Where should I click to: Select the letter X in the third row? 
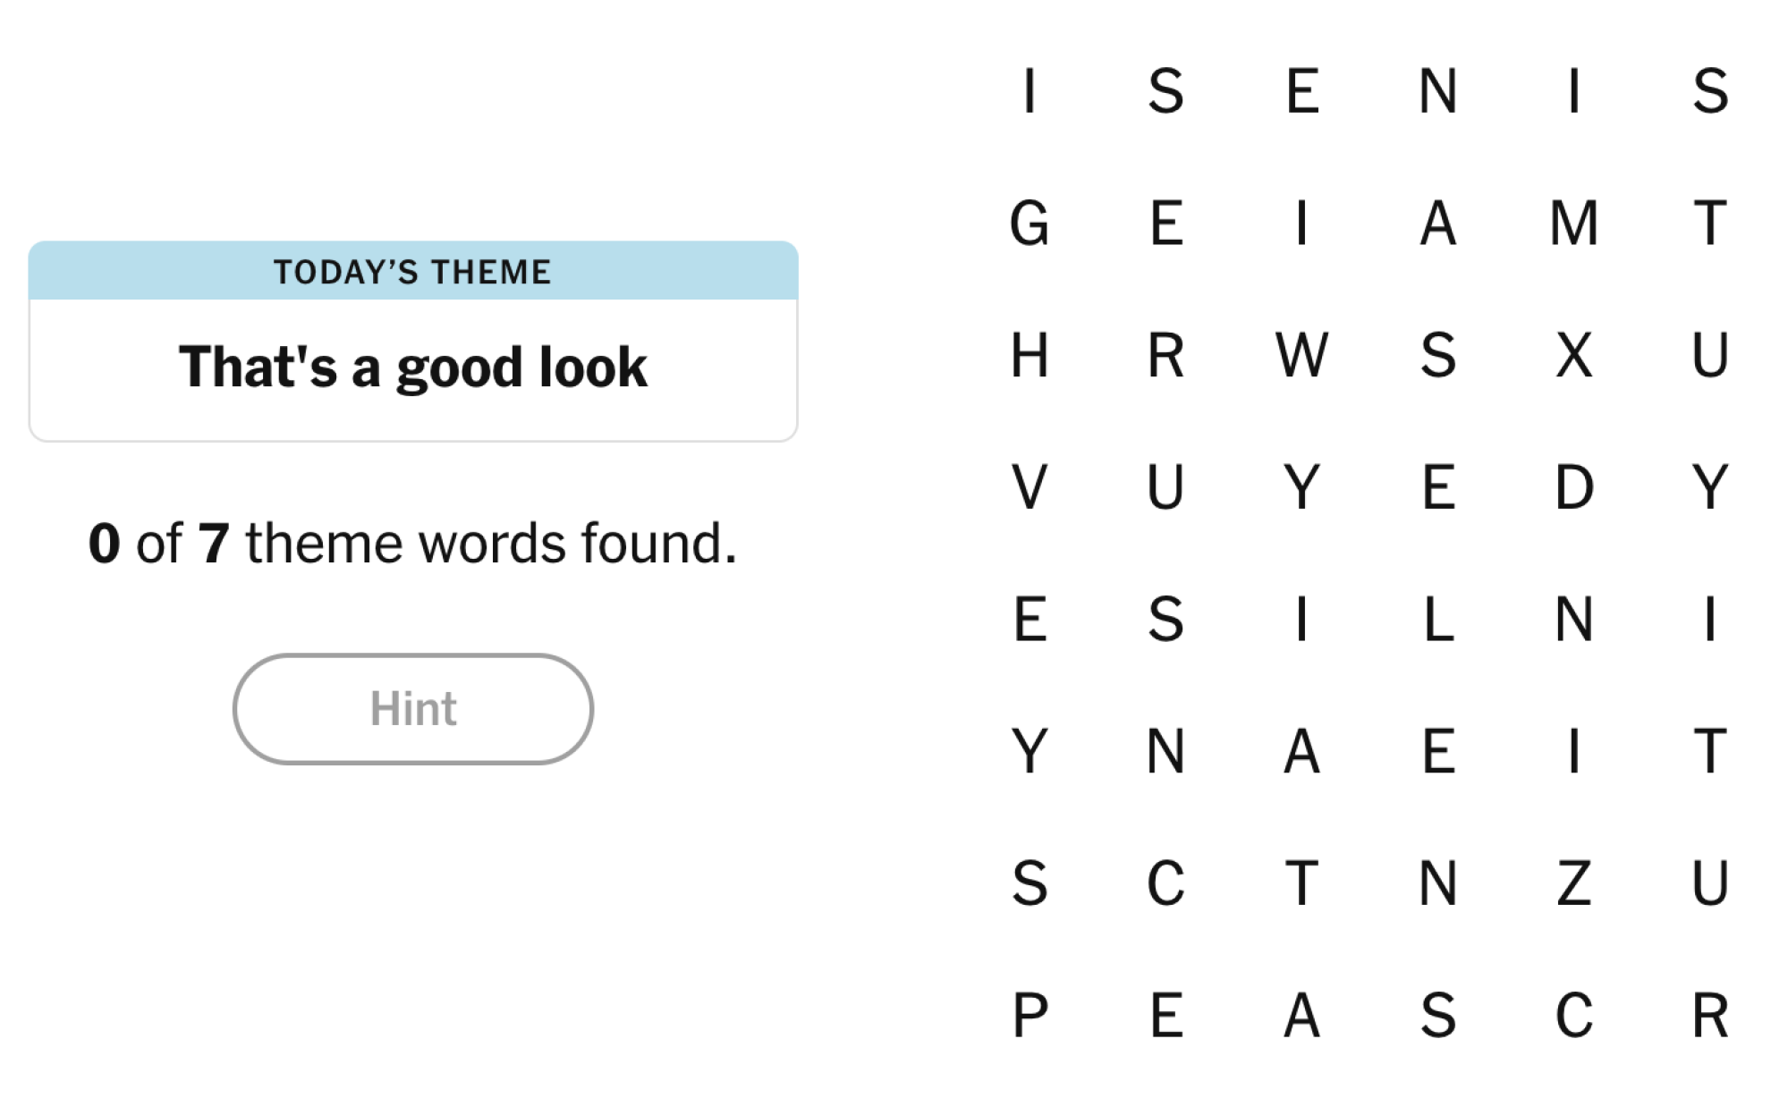[x=1574, y=357]
